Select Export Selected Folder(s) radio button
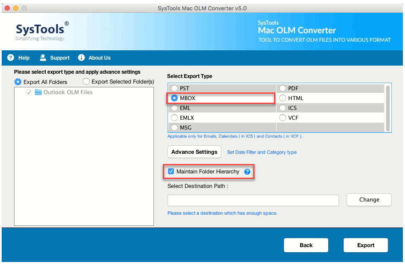The height and width of the screenshot is (265, 405). pos(86,81)
